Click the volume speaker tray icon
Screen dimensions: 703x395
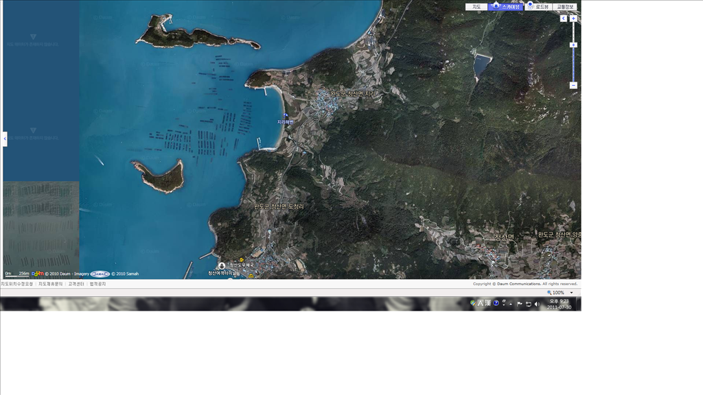pyautogui.click(x=537, y=304)
